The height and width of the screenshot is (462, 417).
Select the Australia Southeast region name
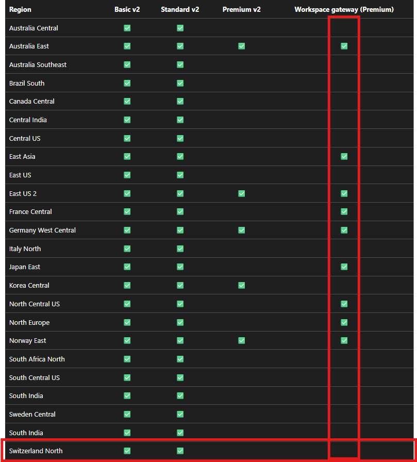click(x=38, y=64)
